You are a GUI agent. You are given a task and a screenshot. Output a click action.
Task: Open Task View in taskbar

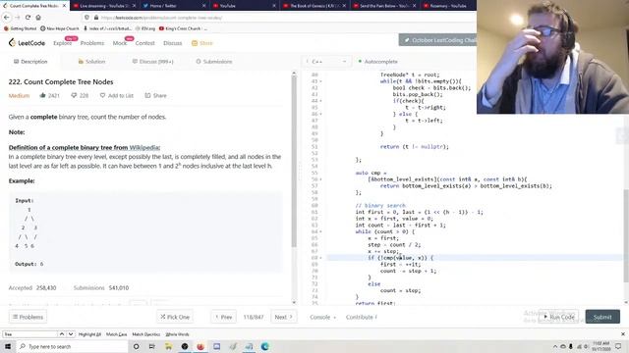[152, 346]
